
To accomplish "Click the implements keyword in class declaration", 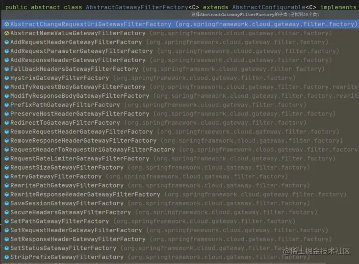I will pos(338,7).
